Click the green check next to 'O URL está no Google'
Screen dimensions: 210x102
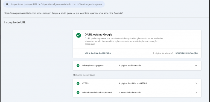tap(78, 35)
